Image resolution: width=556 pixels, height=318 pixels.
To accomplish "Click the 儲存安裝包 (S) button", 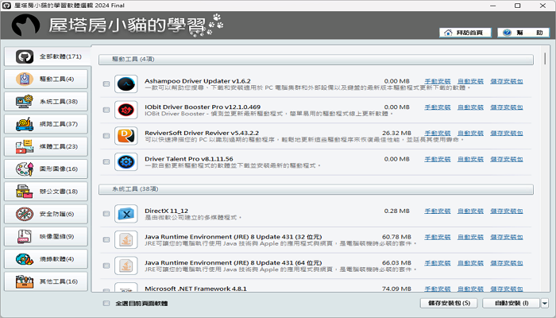I will (x=449, y=303).
